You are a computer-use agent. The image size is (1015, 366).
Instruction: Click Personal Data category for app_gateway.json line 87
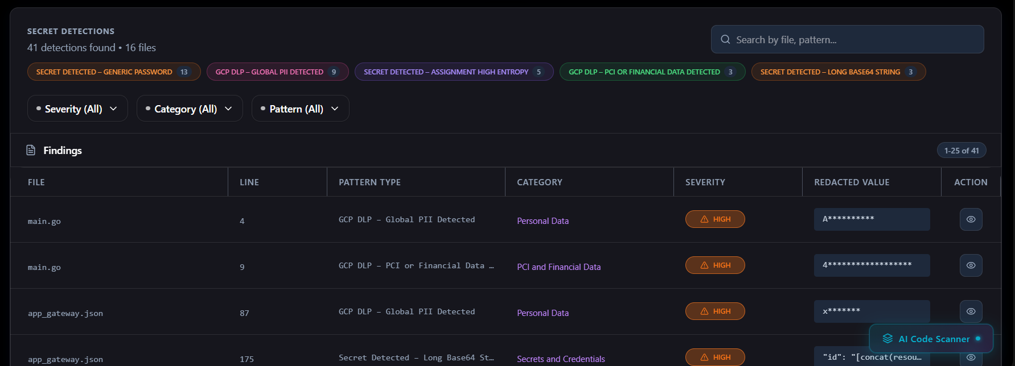click(x=543, y=313)
